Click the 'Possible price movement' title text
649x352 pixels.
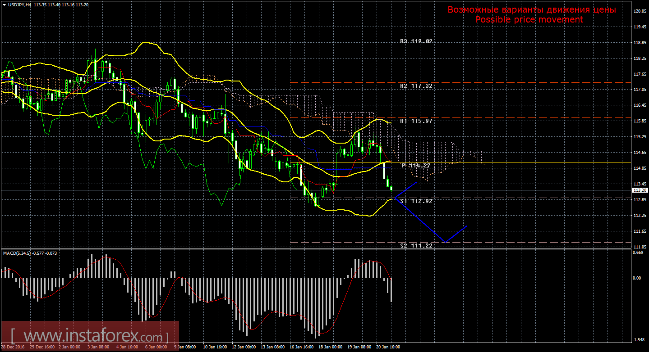529,20
